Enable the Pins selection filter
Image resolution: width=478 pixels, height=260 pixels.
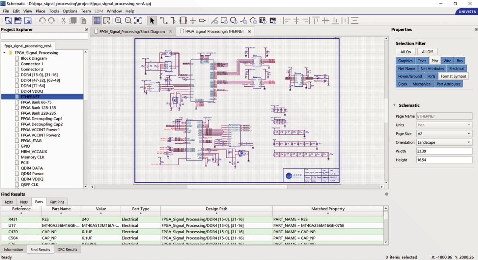tap(434, 61)
